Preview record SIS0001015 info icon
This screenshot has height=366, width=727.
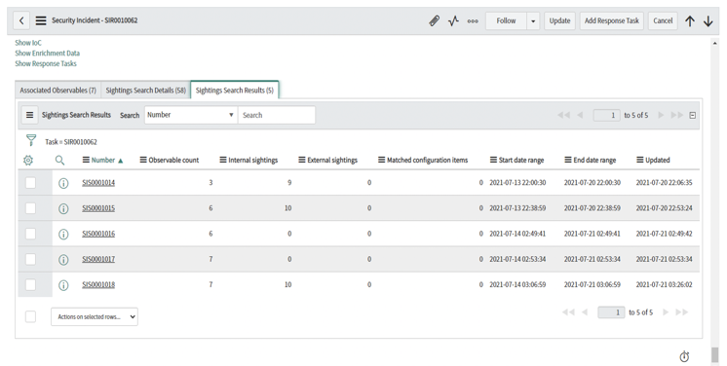63,208
